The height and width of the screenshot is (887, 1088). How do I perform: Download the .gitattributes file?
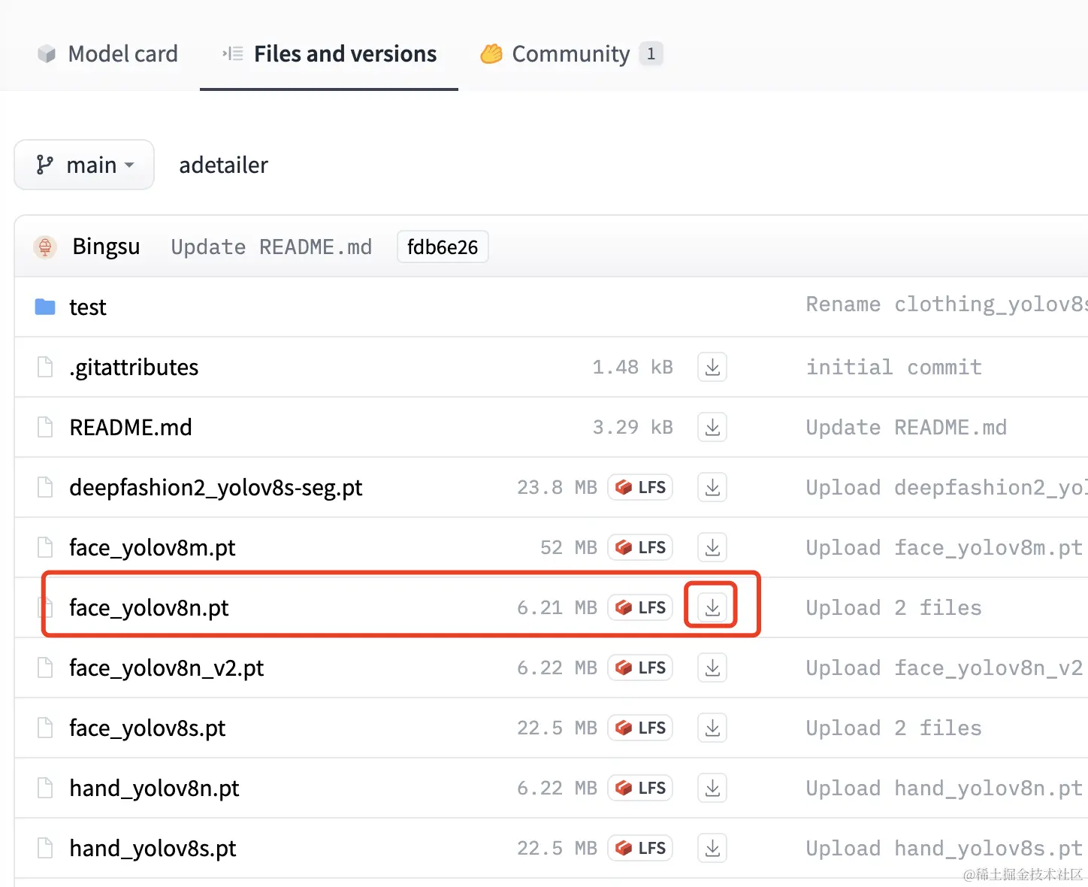pos(712,367)
